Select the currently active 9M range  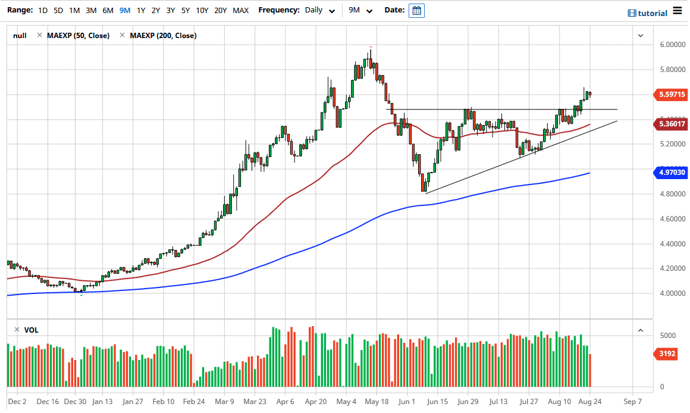click(124, 10)
